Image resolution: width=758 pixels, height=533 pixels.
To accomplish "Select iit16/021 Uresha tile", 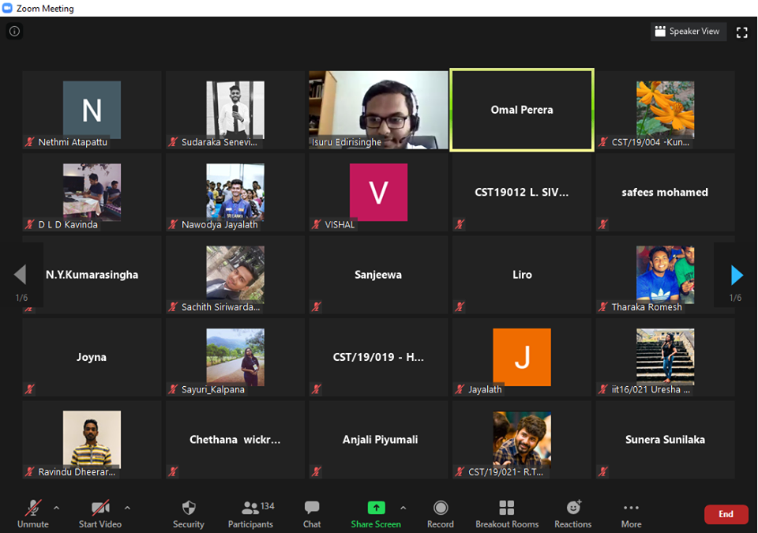I will (x=665, y=358).
